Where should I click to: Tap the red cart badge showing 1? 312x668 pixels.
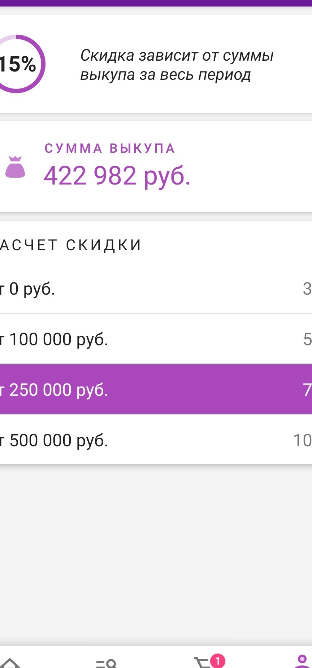[x=218, y=661]
